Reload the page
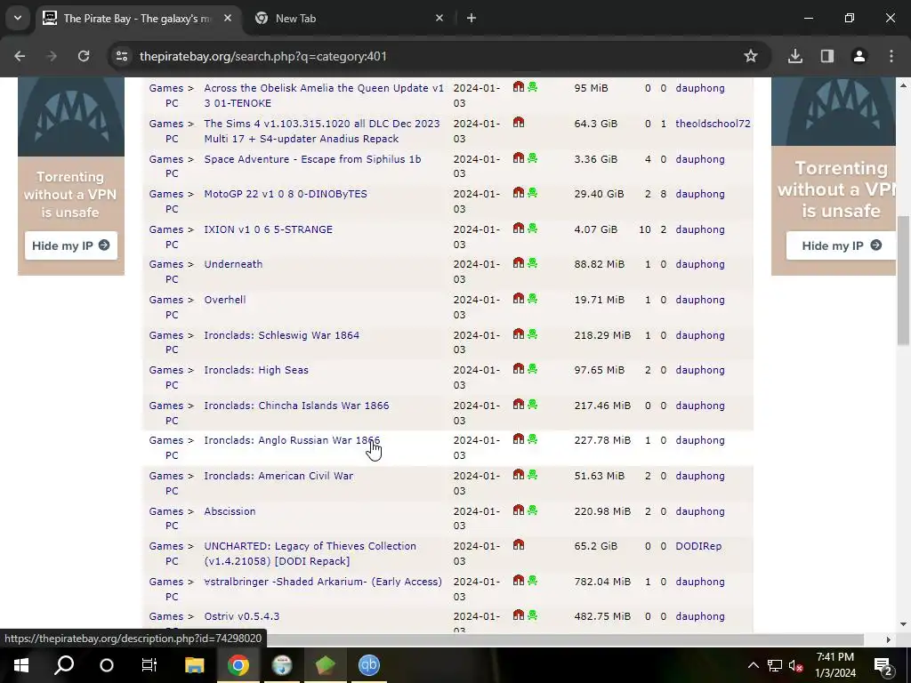 [84, 56]
